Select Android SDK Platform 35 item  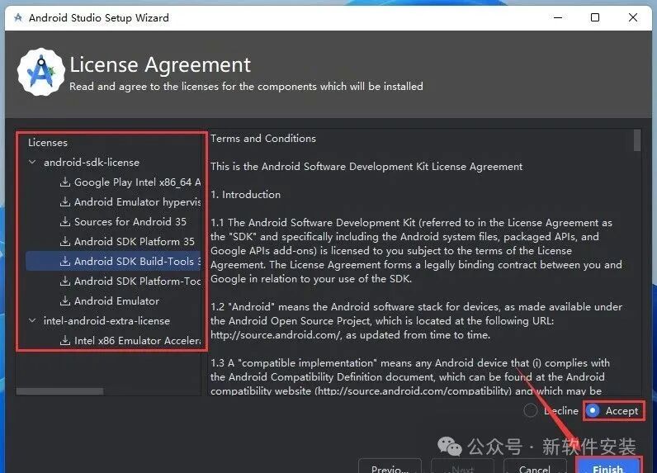[114, 241]
